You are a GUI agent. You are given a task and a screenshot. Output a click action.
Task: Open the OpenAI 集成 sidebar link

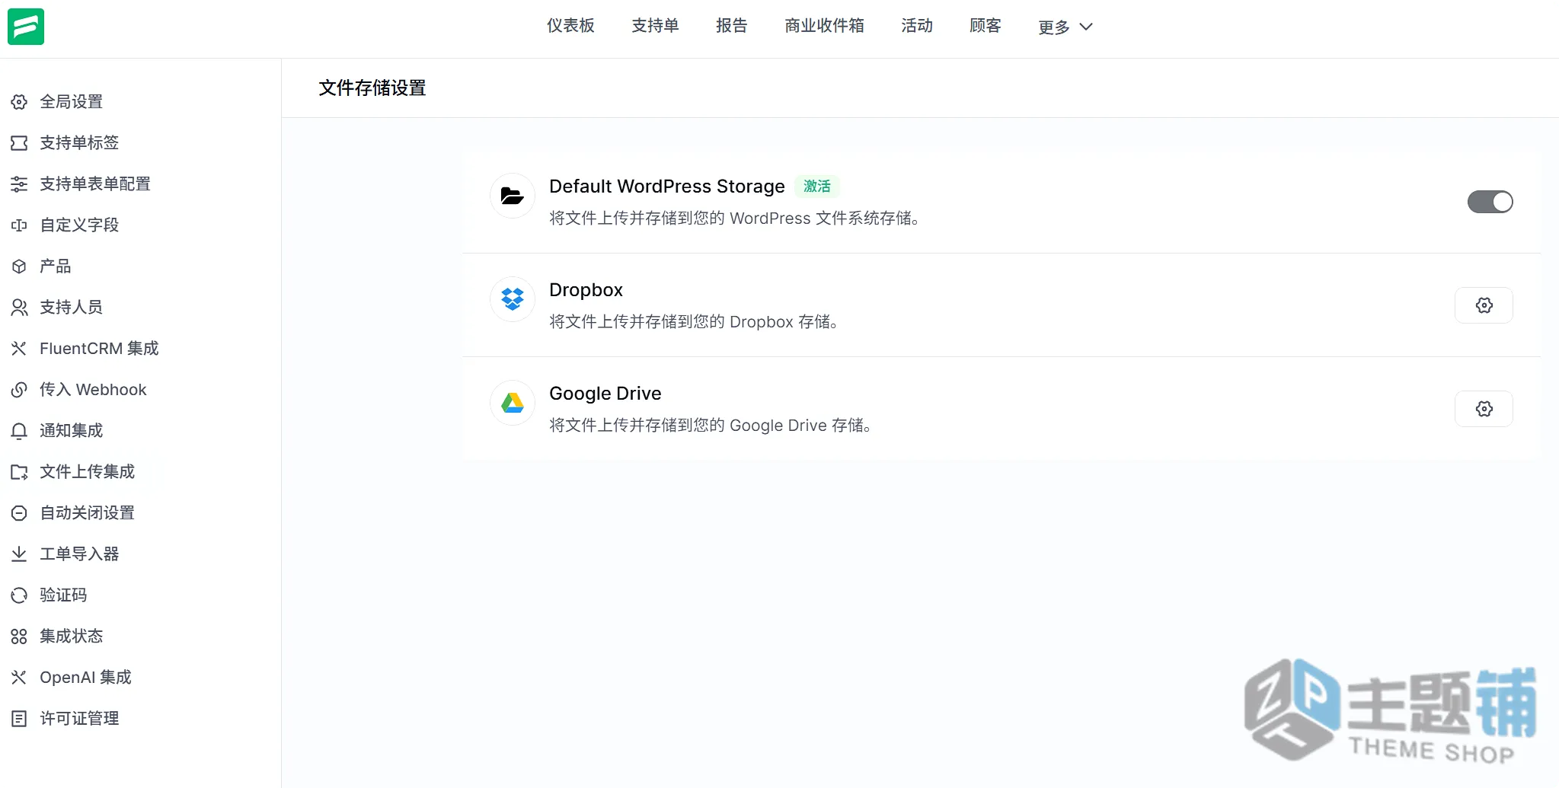pos(85,678)
